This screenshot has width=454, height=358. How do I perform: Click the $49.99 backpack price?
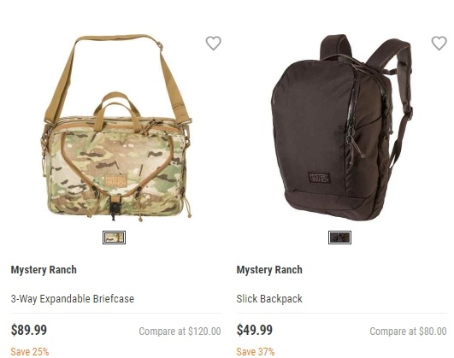[x=255, y=330]
